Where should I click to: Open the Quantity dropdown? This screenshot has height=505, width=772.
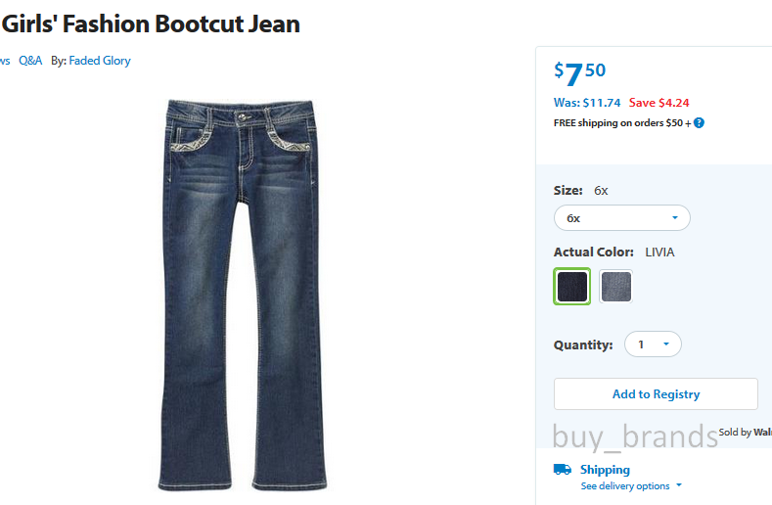(653, 344)
